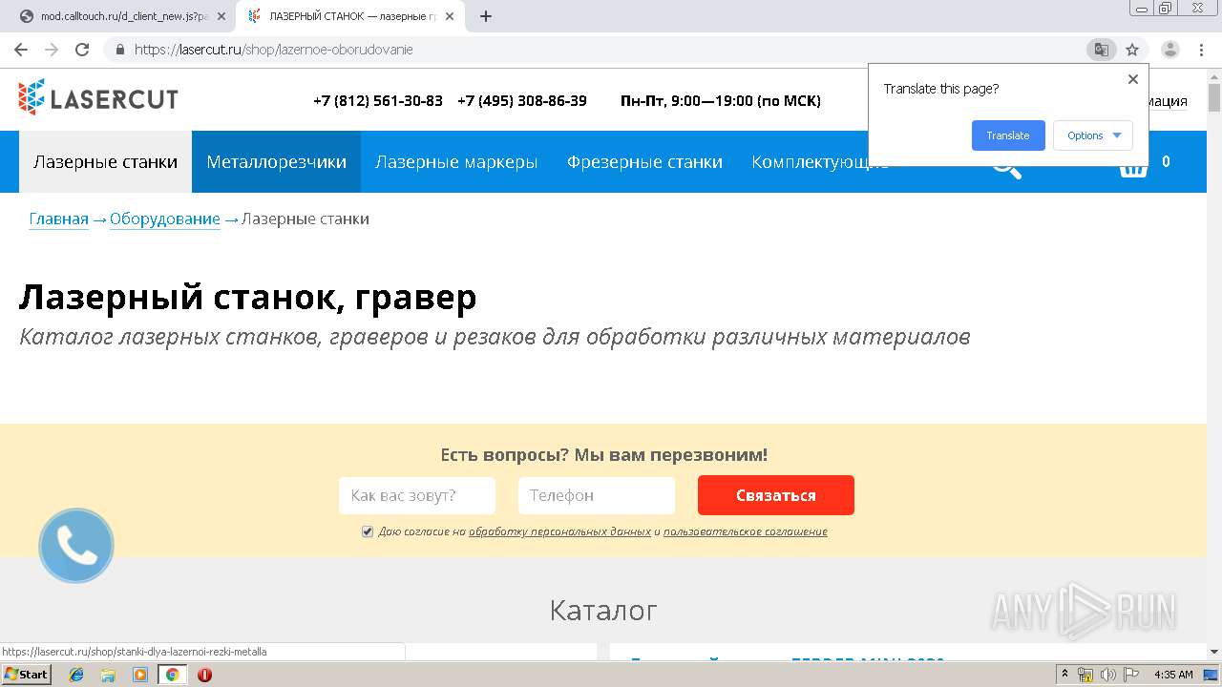
Task: Open Internet Explorer from taskbar
Action: coord(76,675)
